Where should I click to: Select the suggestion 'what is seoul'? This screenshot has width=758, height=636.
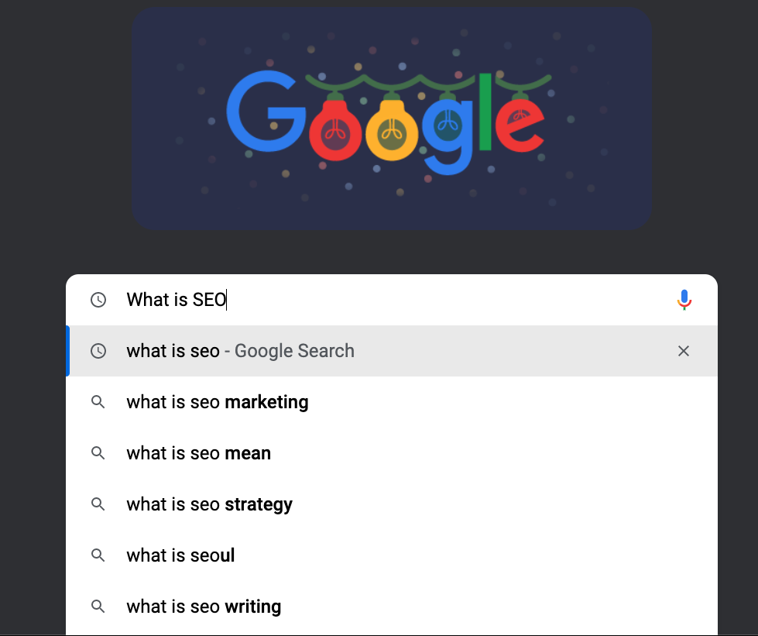pyautogui.click(x=180, y=555)
